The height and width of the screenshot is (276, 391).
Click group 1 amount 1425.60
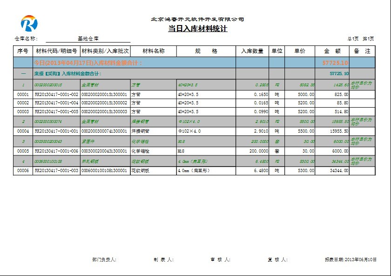[x=341, y=85]
